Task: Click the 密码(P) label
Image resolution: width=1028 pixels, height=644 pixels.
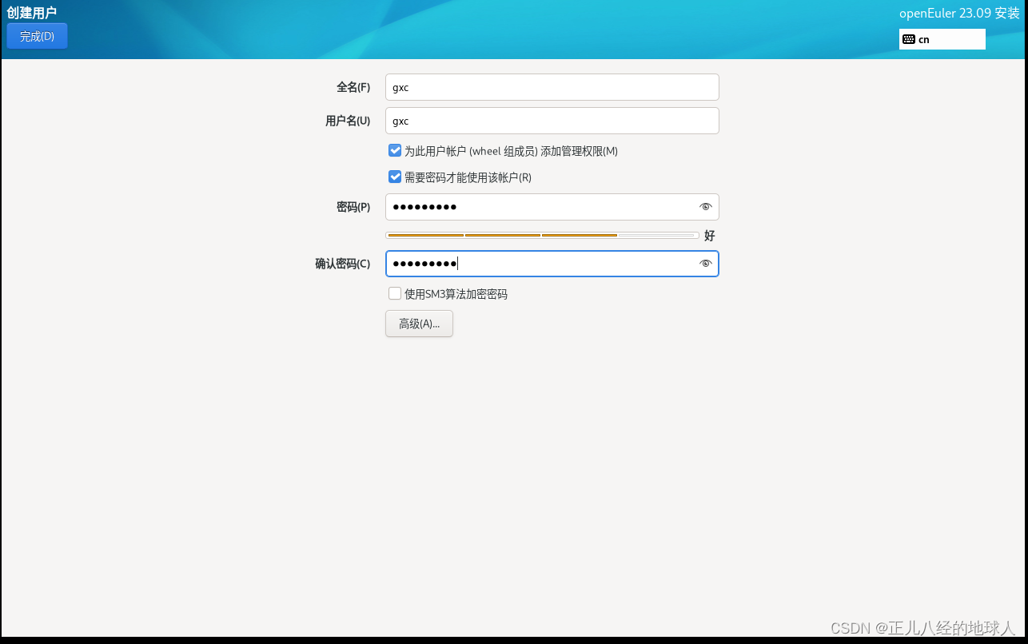Action: [x=353, y=207]
